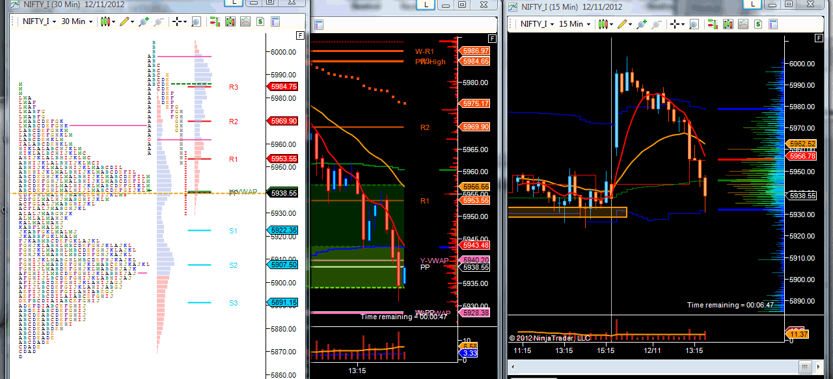This screenshot has width=833, height=379.
Task: Expand chart style arrow in 30 Min window
Action: click(x=114, y=22)
